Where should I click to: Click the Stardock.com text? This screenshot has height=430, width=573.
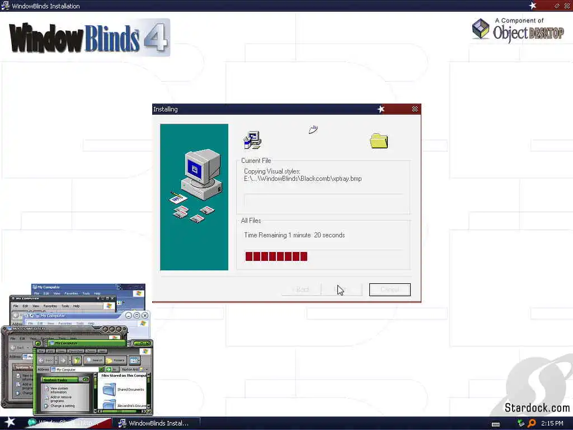[537, 408]
